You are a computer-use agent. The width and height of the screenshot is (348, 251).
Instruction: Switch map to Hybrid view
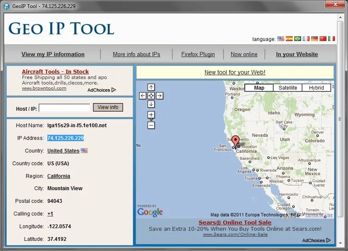(x=316, y=88)
